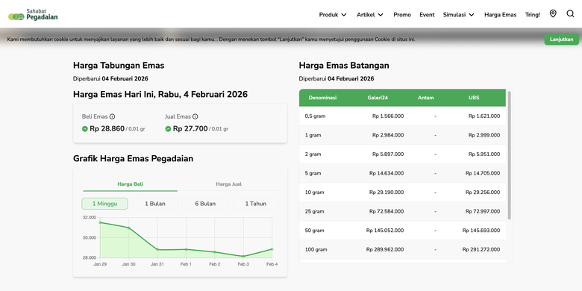Click the Harga Emas Batangan heading
Viewport: 582px width, 291px height.
tap(344, 66)
